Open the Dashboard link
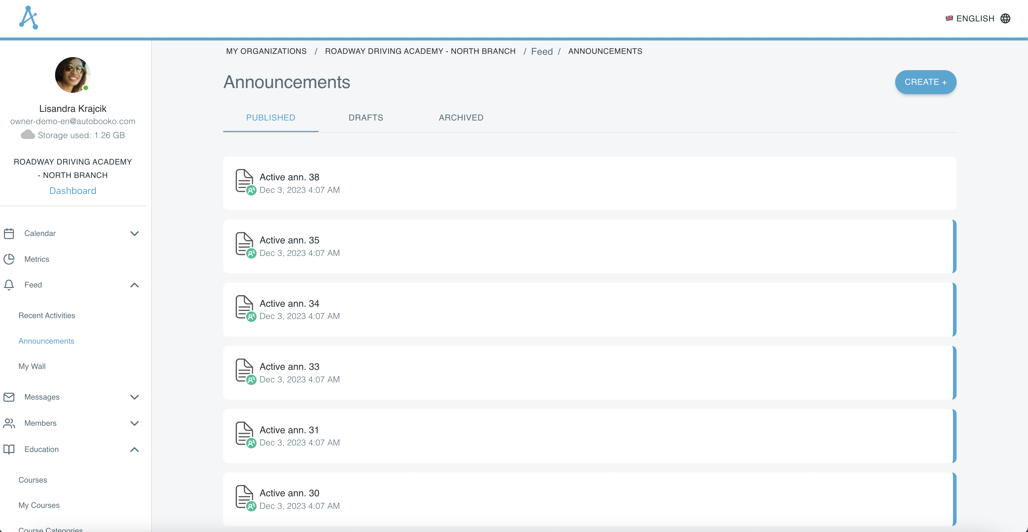 point(73,190)
